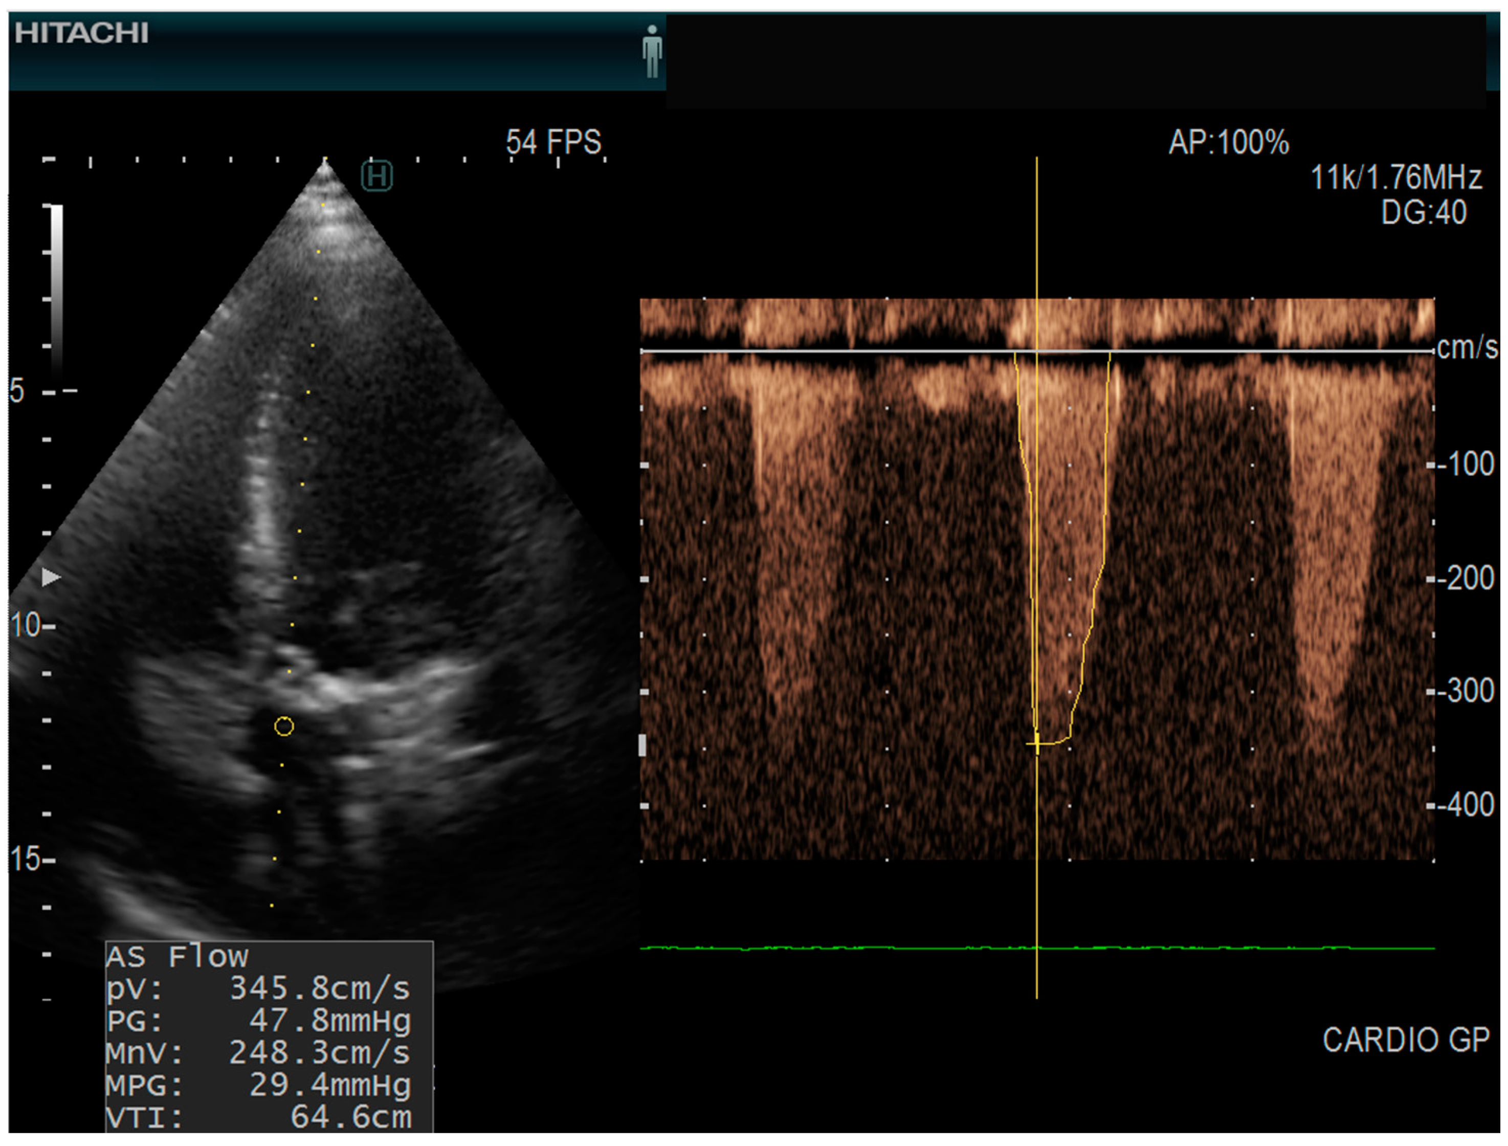Click the DG:40 Doppler gain label

1424,212
